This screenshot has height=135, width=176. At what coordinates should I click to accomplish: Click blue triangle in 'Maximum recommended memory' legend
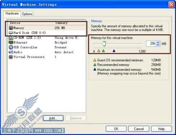point(95,69)
